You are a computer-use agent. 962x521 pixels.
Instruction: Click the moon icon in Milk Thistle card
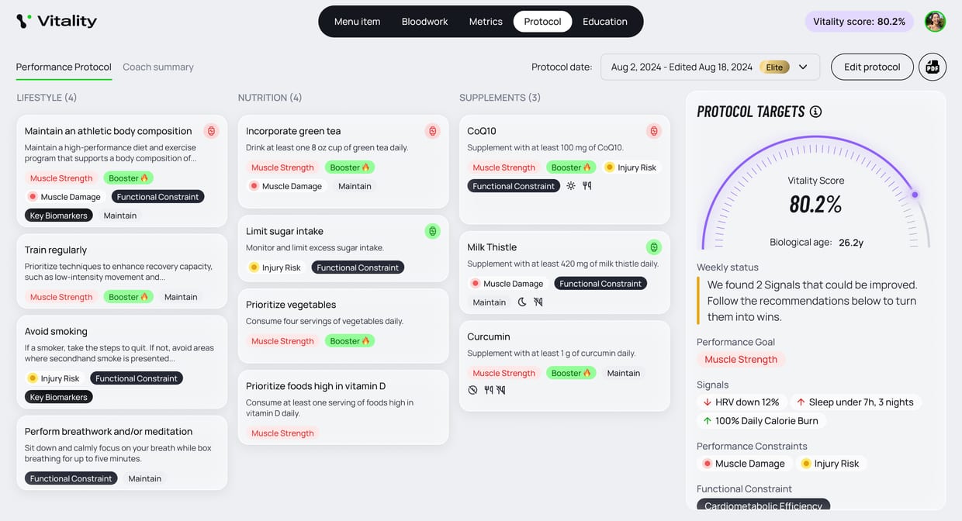(x=522, y=302)
